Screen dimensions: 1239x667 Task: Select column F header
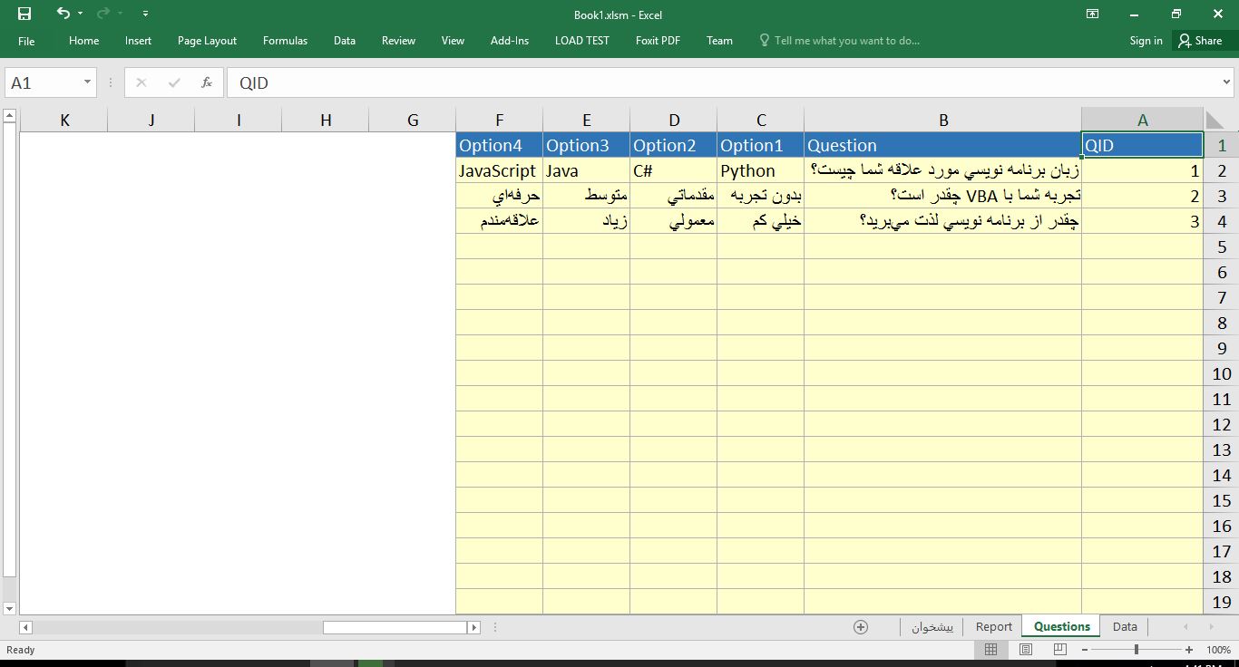tap(500, 120)
